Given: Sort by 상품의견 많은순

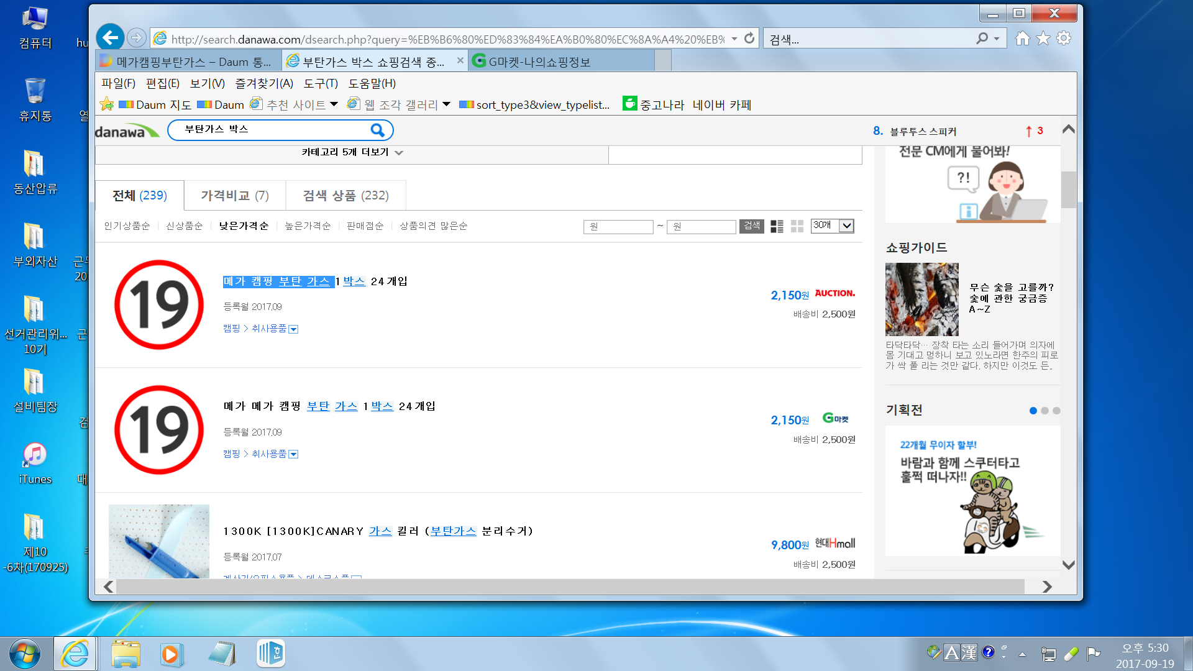Looking at the screenshot, I should point(433,226).
